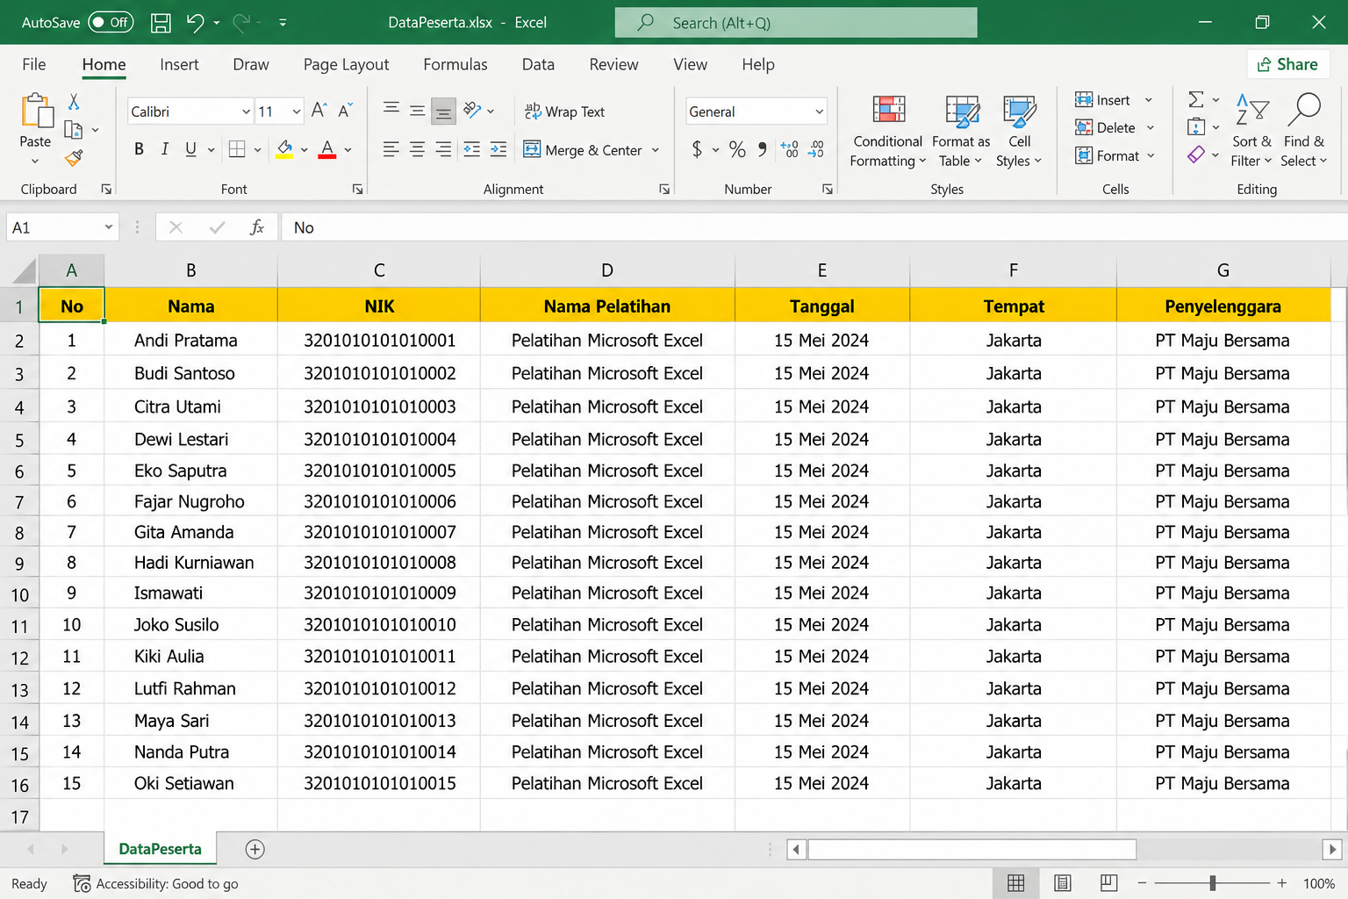
Task: Switch to the Data tab
Action: pyautogui.click(x=538, y=64)
